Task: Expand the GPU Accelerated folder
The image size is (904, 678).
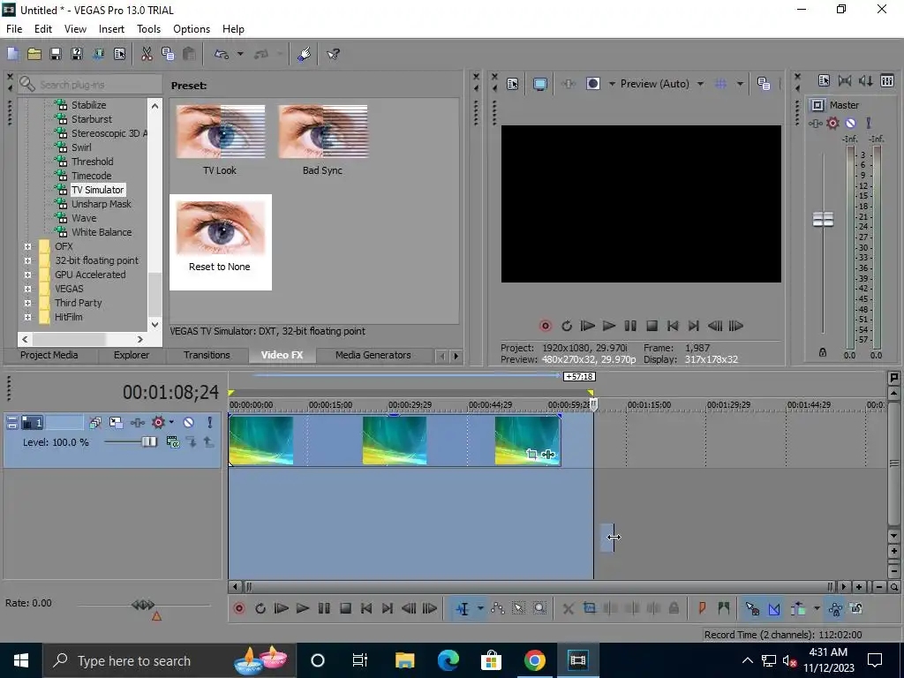Action: click(x=27, y=275)
